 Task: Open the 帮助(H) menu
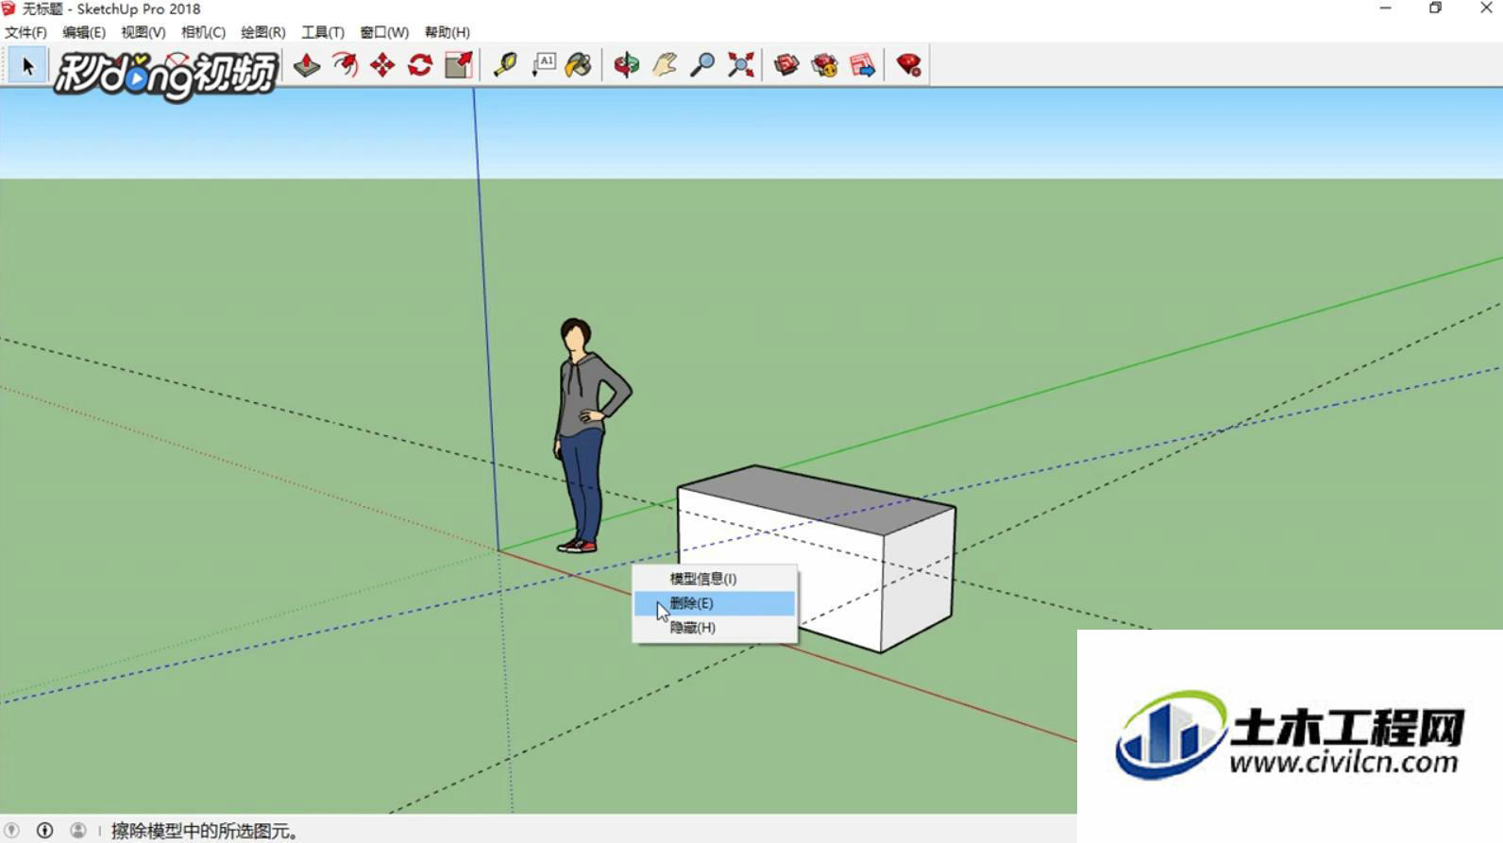(x=448, y=32)
